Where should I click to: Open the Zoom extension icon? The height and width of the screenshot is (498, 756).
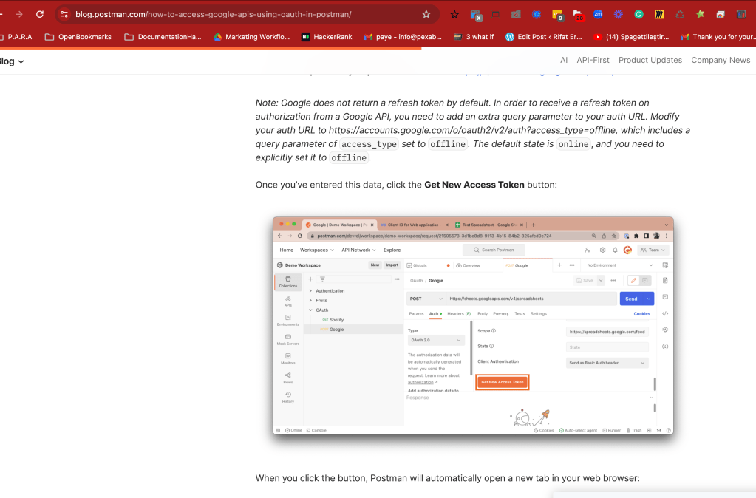598,15
